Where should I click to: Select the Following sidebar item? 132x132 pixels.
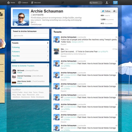(x=30, y=47)
